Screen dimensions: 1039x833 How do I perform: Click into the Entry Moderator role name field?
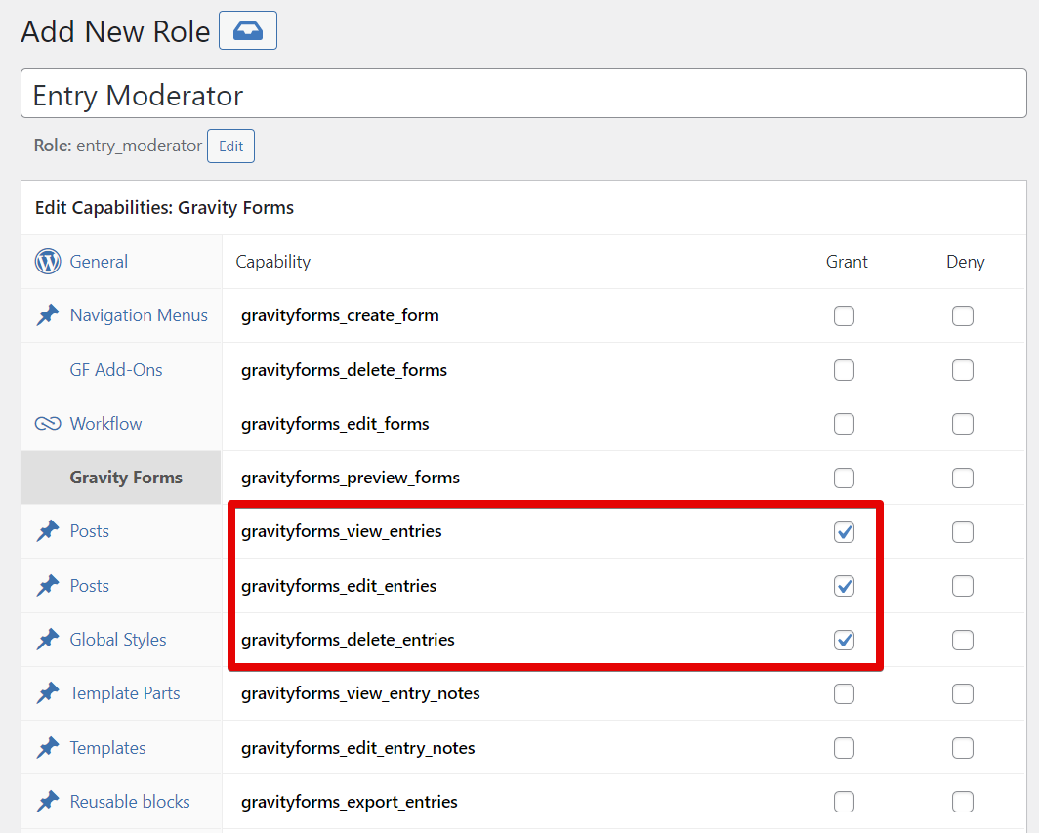(x=523, y=94)
